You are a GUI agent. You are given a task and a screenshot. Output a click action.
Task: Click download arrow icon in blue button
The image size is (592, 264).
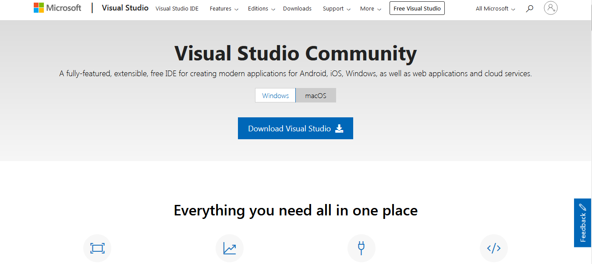(339, 128)
